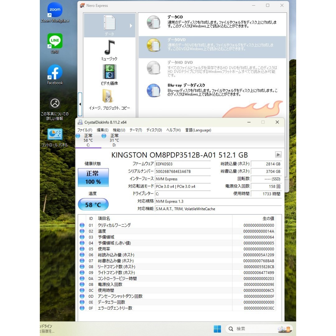Screen dimensions: 336x336
Task: Click the 対応機能 field S.M.A.R.T., TRIM
Action: 218,209
